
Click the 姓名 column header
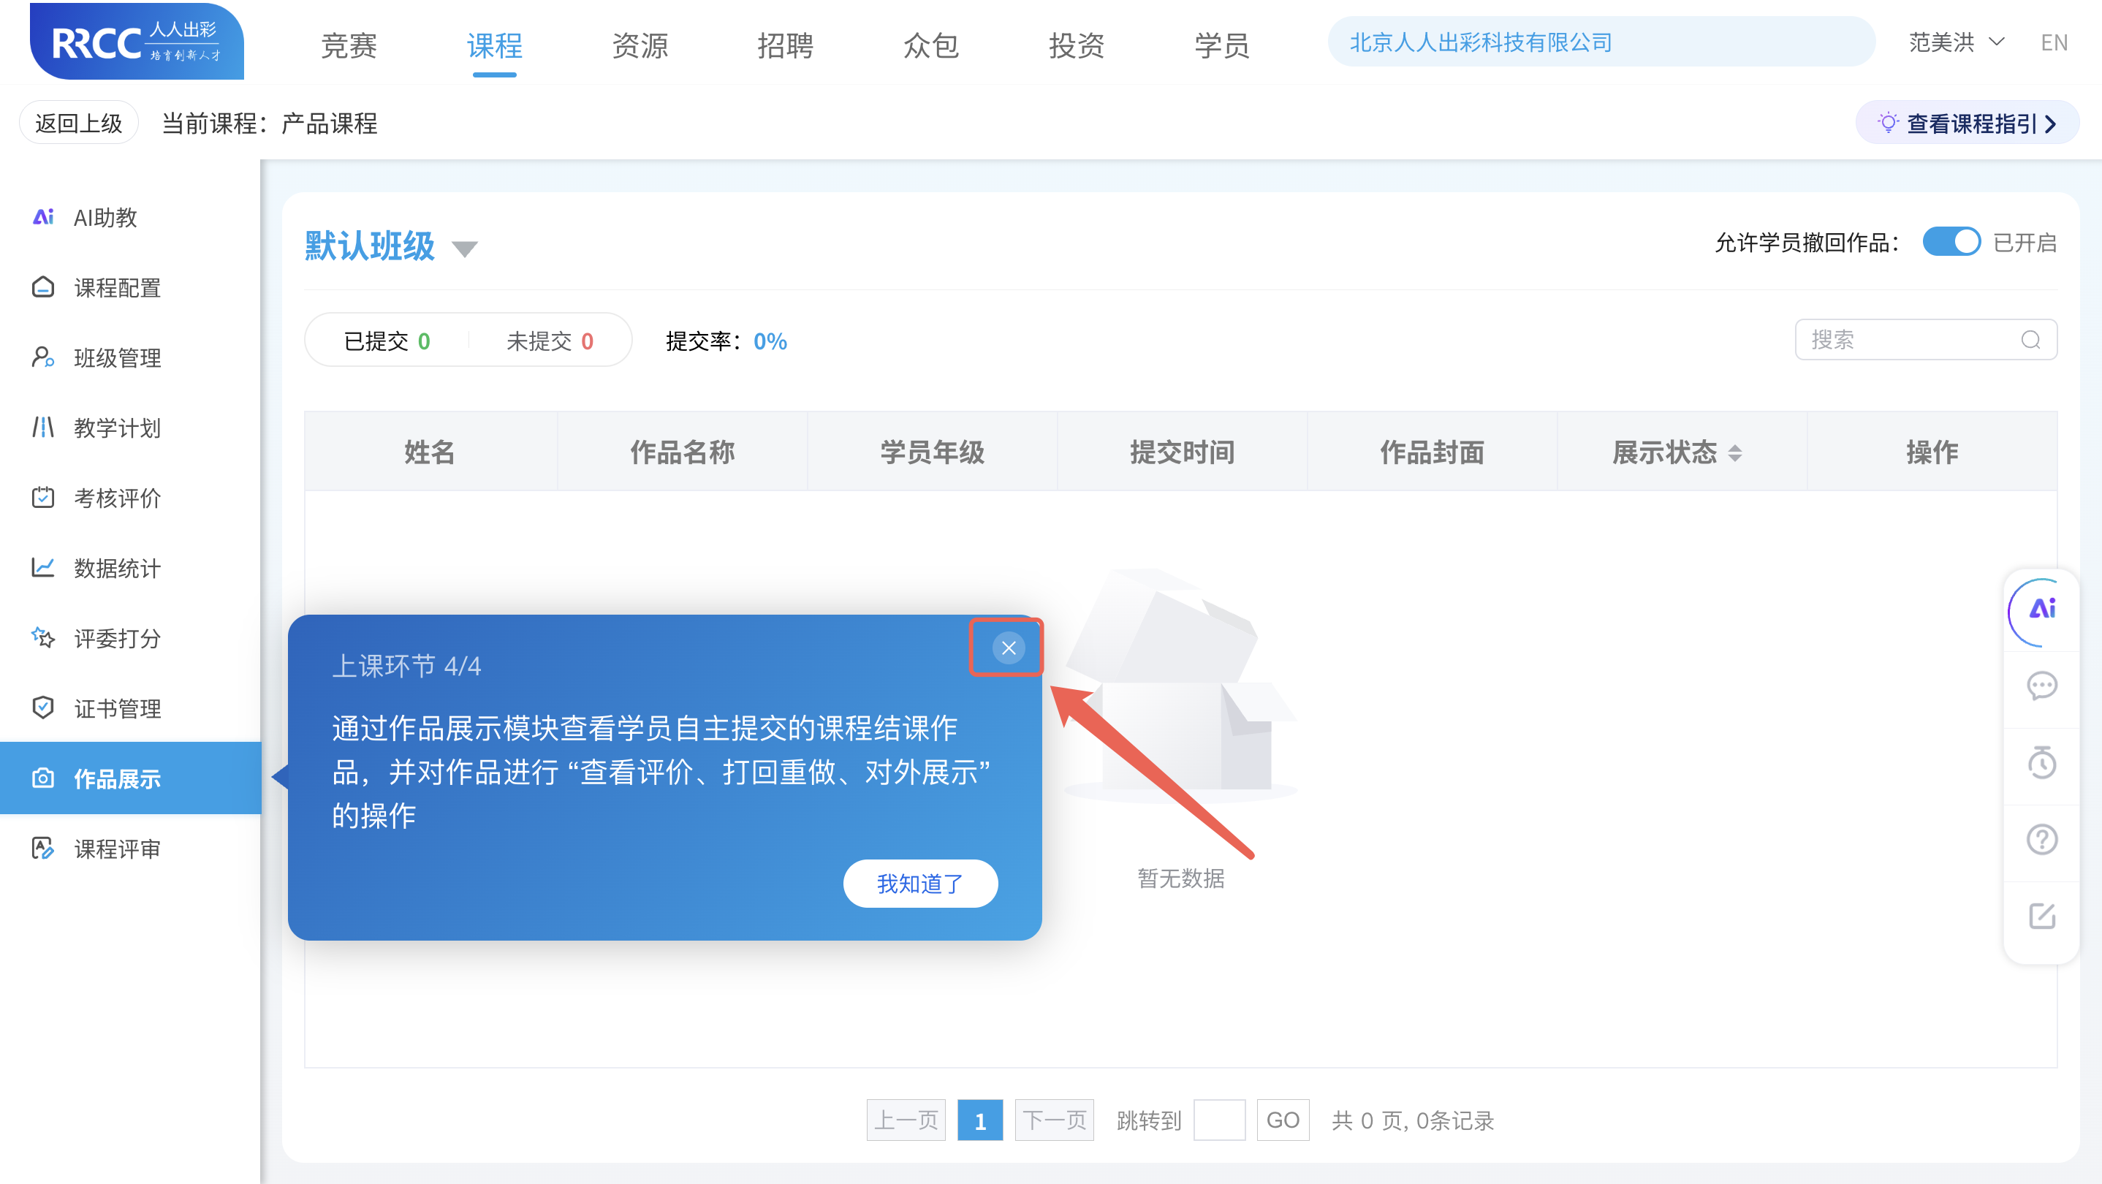pos(430,451)
